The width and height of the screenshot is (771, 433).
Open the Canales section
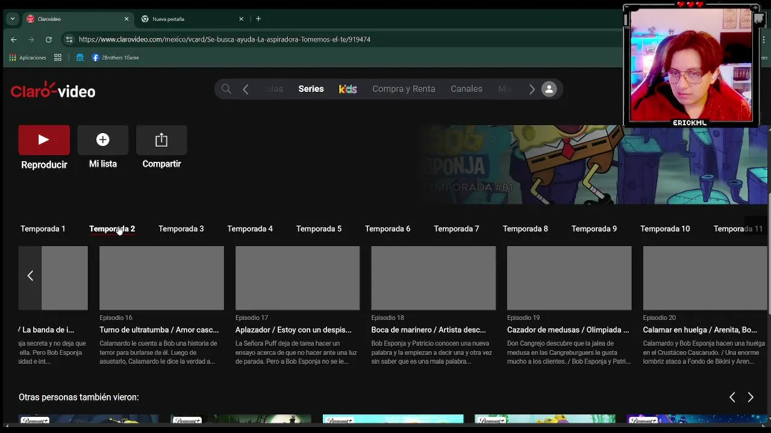pyautogui.click(x=466, y=89)
